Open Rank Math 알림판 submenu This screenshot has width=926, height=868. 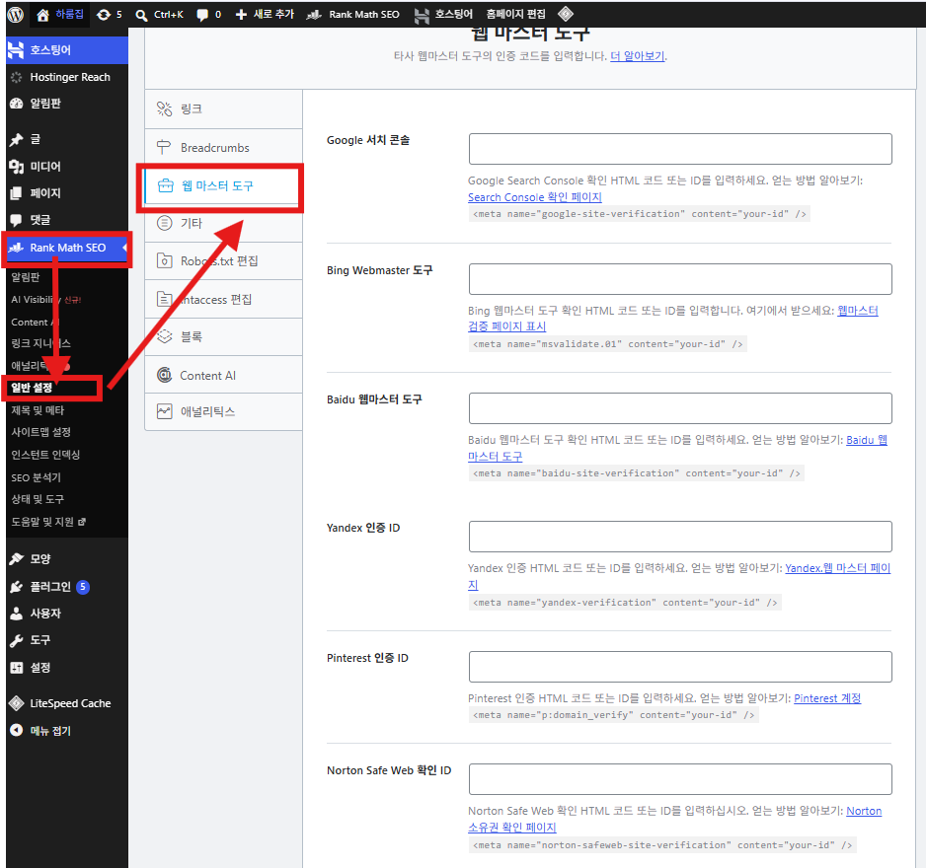[26, 277]
